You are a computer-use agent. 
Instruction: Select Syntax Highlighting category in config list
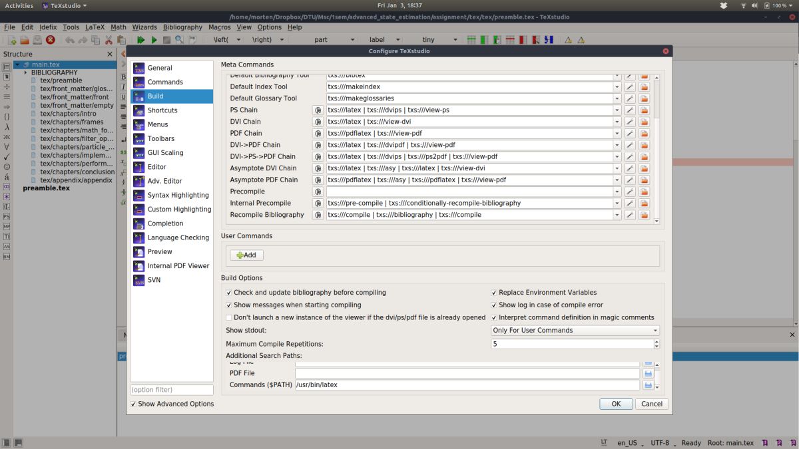[x=172, y=195]
